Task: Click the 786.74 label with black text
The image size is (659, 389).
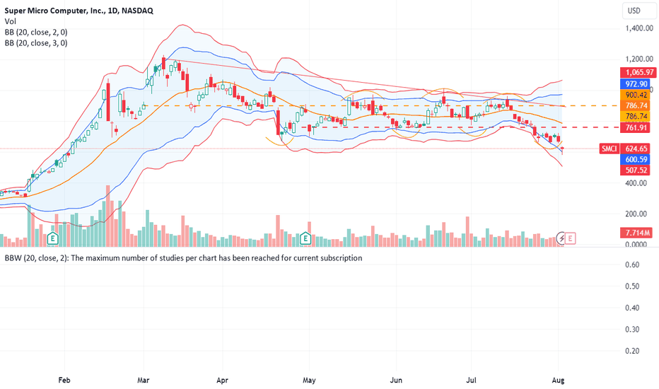Action: 636,117
